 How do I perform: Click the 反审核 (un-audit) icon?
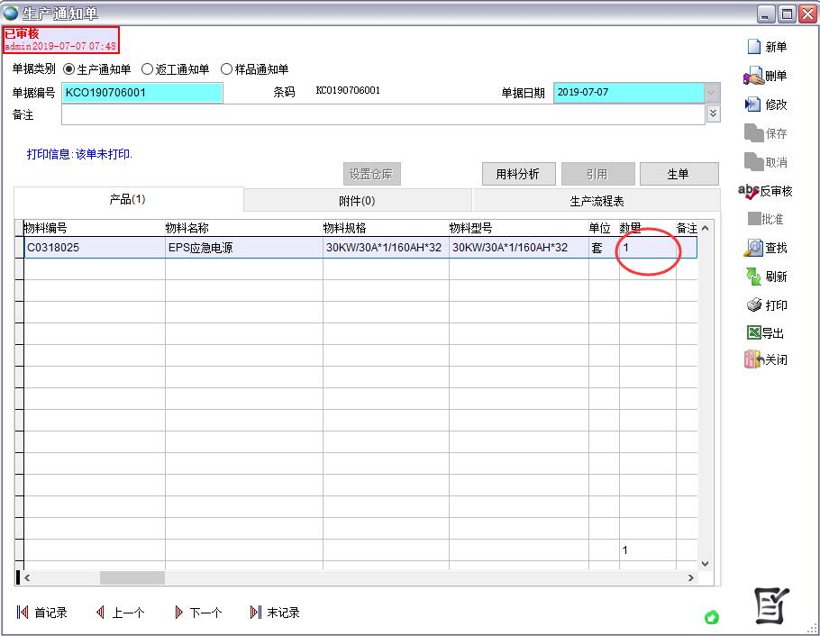click(x=748, y=191)
